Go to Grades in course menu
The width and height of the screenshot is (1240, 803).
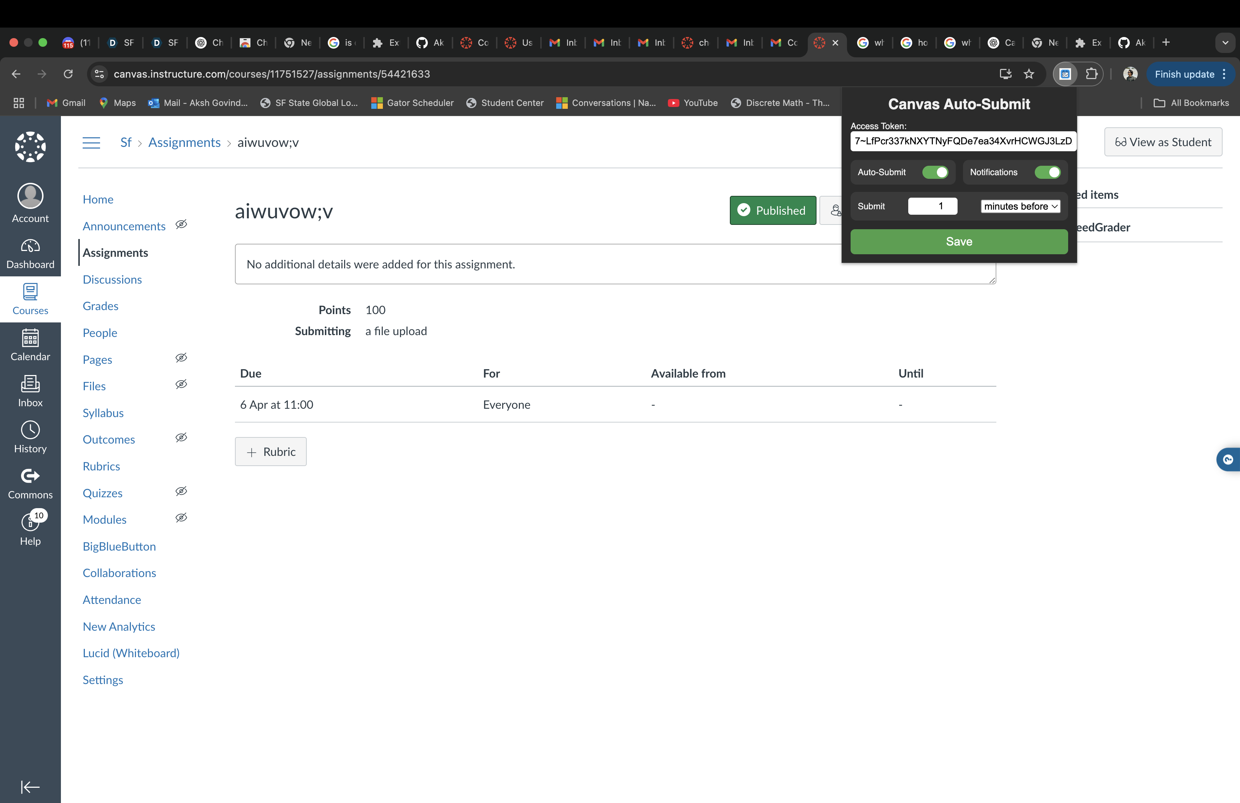point(100,306)
